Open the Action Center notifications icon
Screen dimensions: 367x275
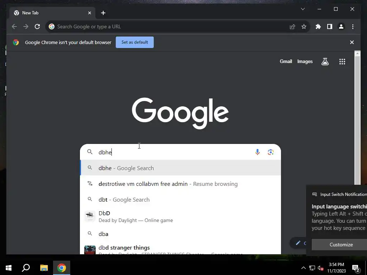(356, 268)
